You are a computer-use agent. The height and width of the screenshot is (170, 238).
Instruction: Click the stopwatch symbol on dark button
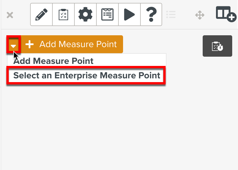point(220,47)
